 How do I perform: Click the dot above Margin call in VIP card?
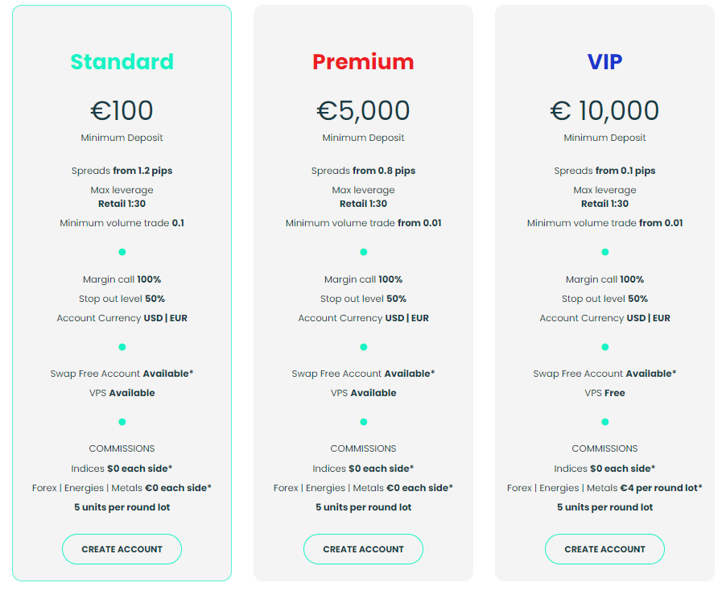tap(604, 252)
